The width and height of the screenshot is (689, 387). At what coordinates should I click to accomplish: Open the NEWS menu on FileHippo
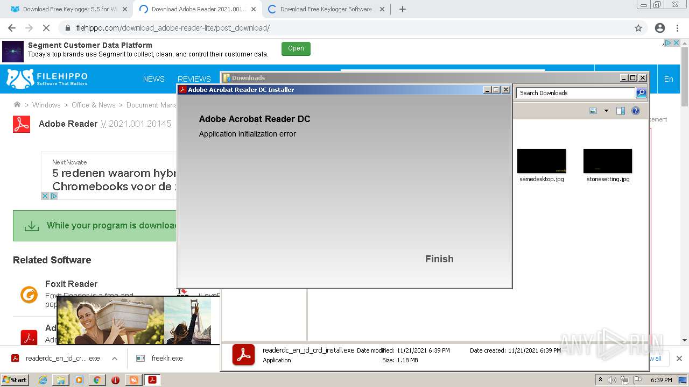(154, 79)
